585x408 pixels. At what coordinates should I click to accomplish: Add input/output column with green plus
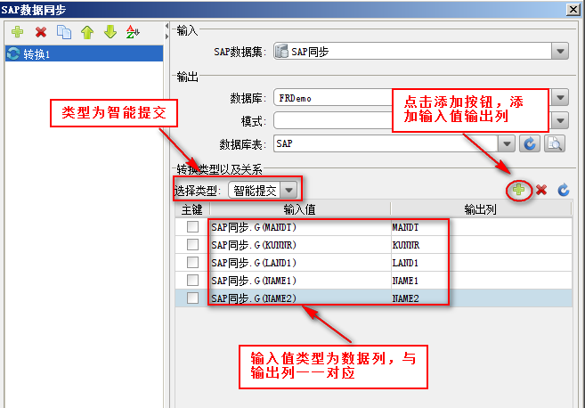[518, 190]
